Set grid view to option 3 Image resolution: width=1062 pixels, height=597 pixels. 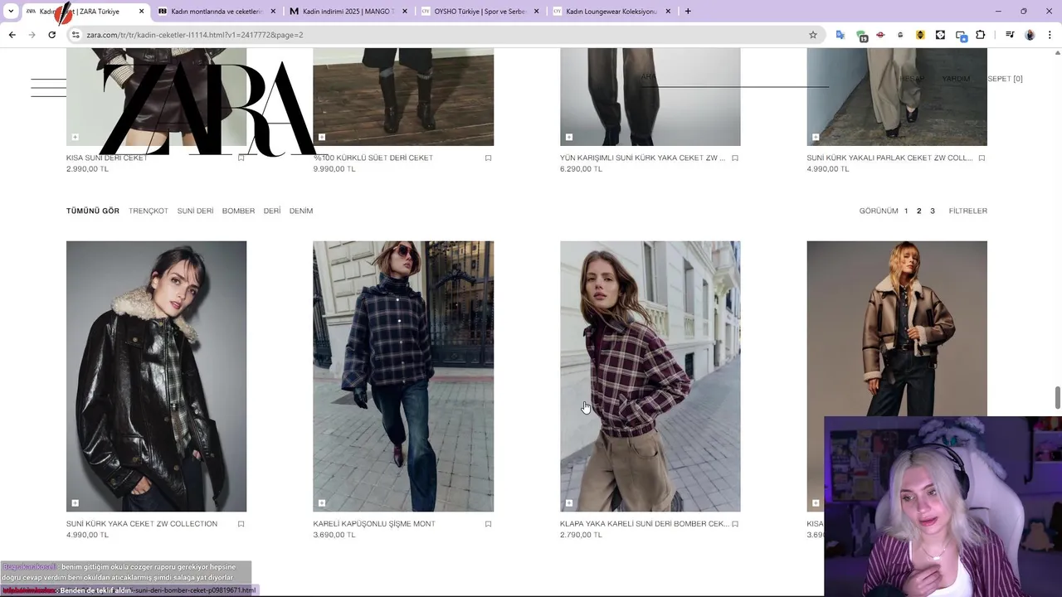(x=932, y=211)
